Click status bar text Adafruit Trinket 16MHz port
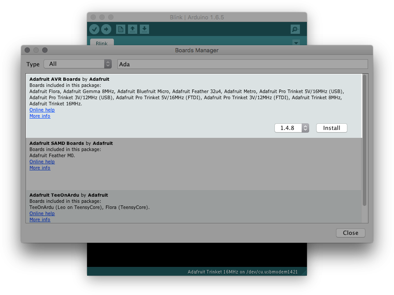Viewport: 394px width, 295px height. 242,272
